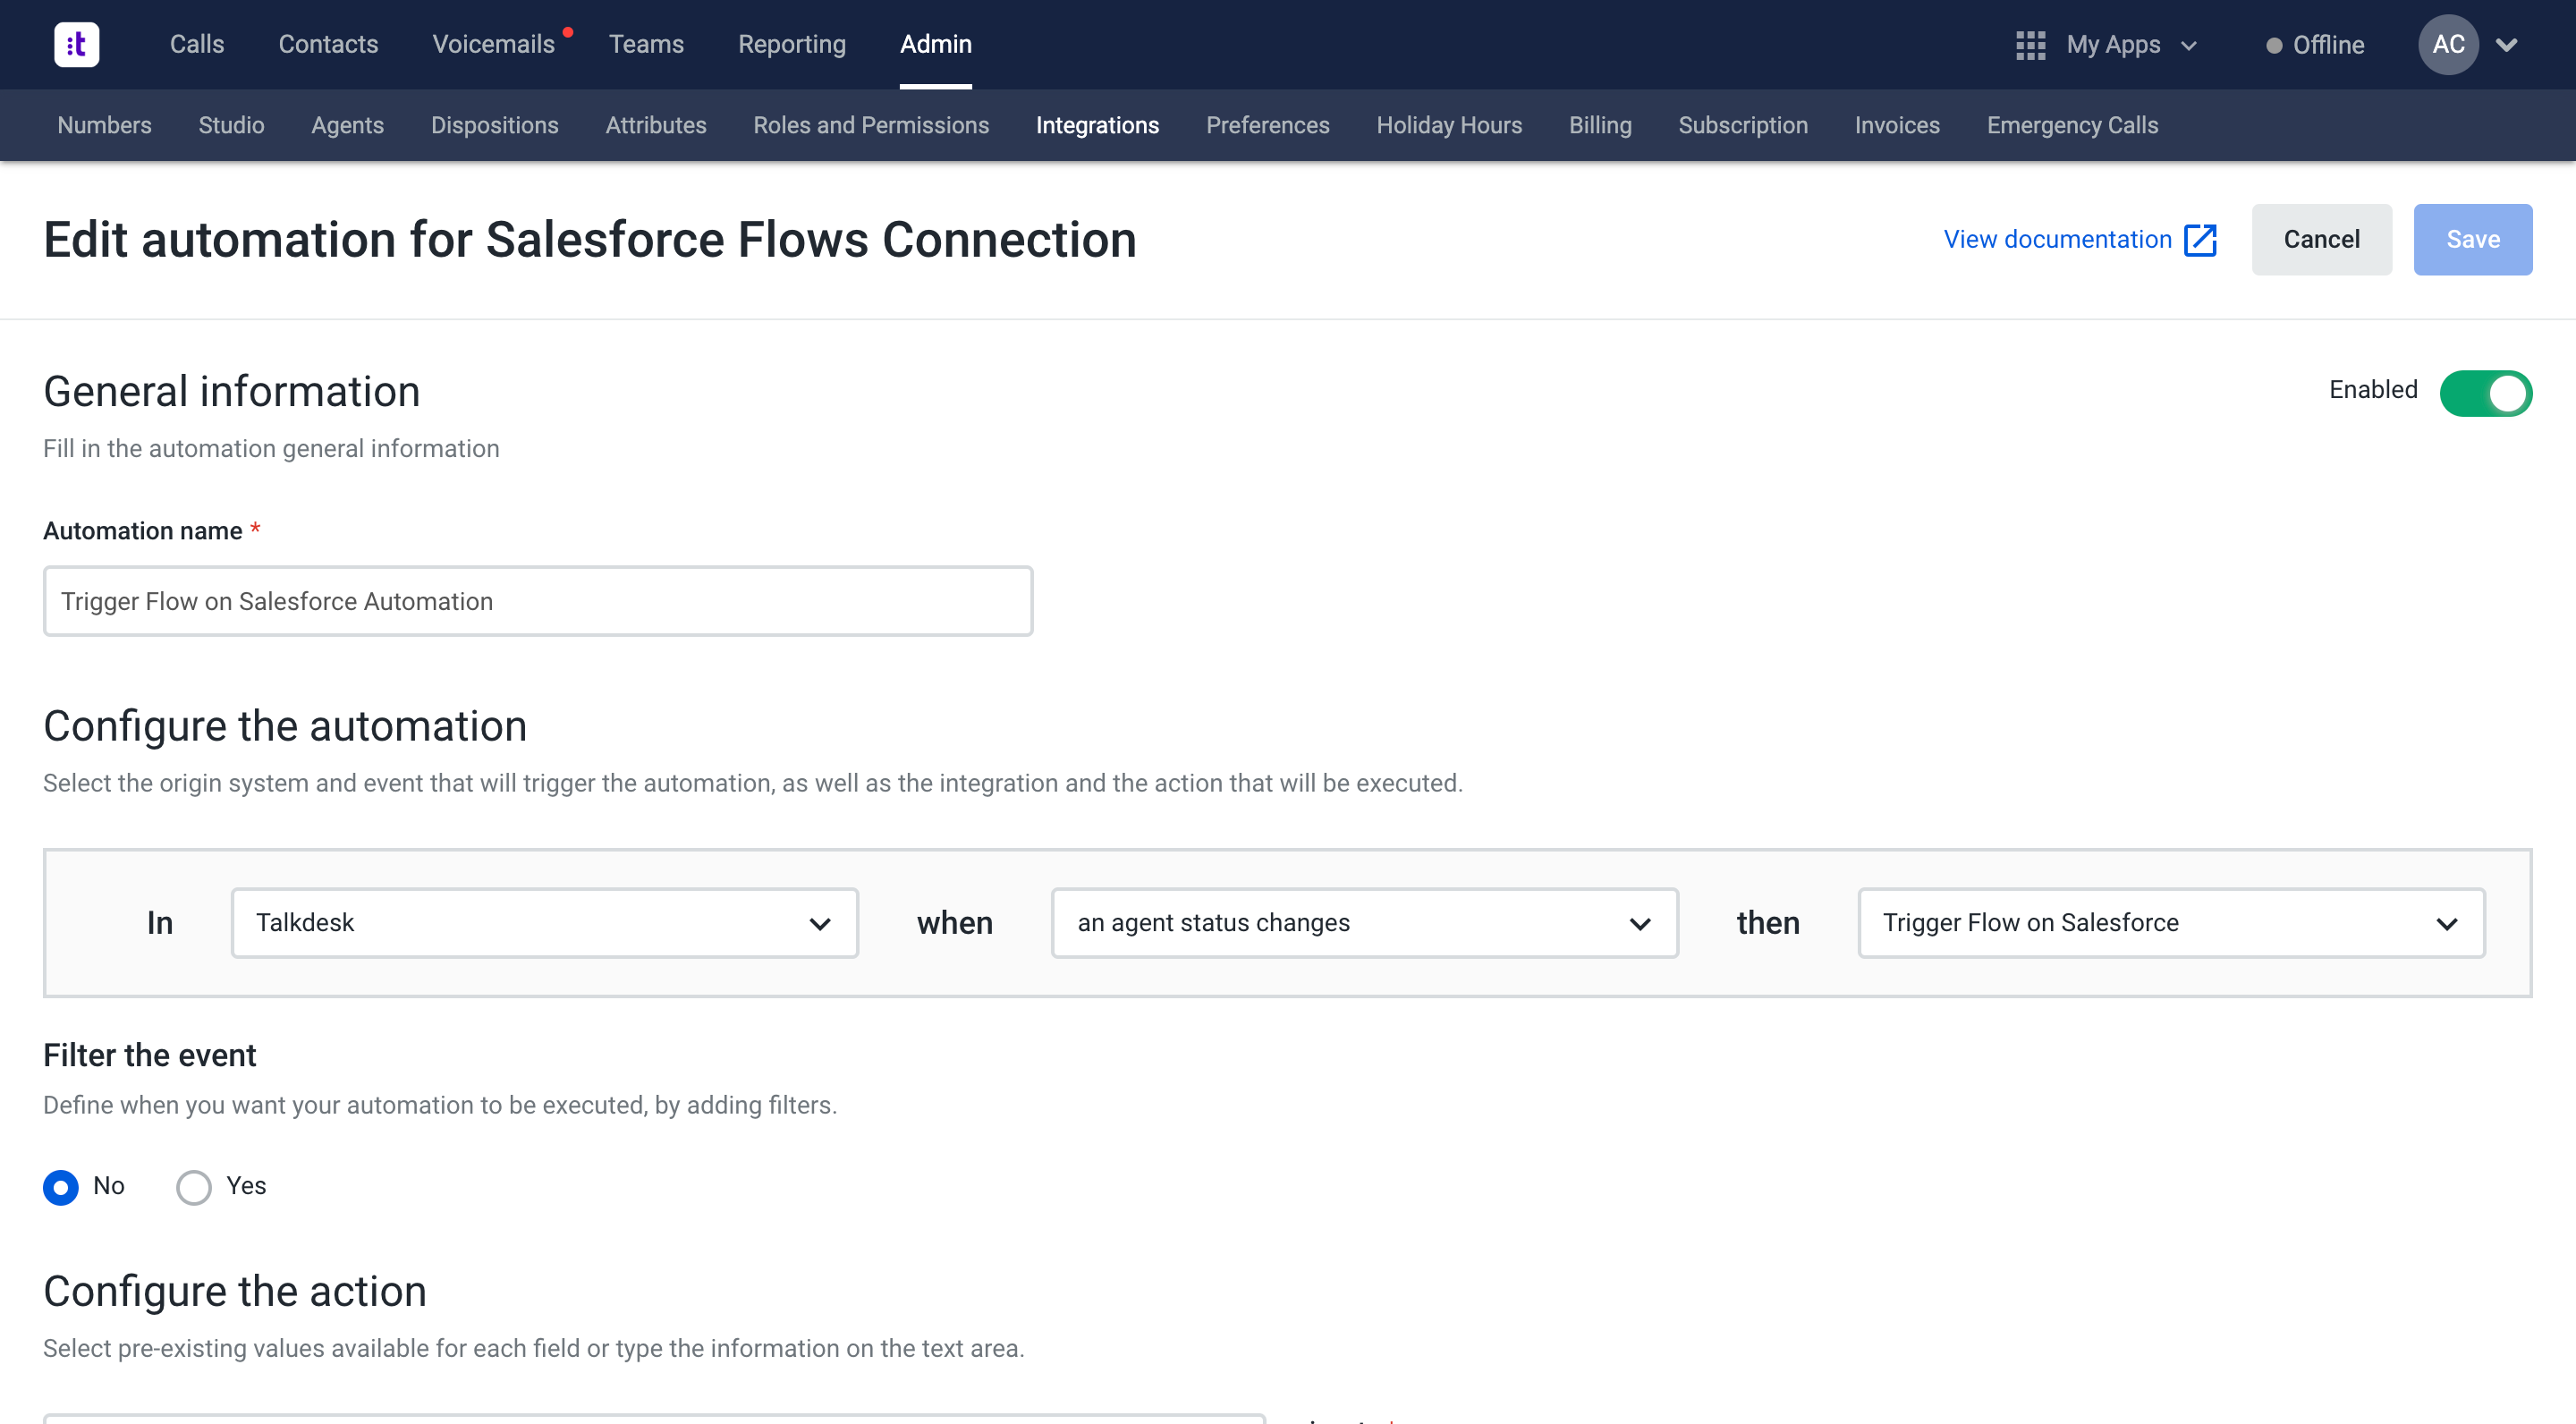Open Dispositions admin section

pyautogui.click(x=494, y=125)
